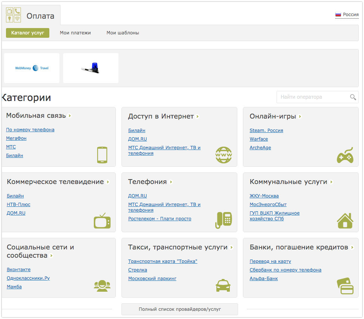
Task: Expand the Доступ в Интернет category arrow
Action: [x=198, y=117]
